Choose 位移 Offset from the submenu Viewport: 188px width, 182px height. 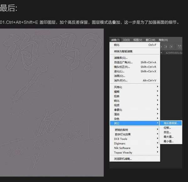[x=167, y=128]
